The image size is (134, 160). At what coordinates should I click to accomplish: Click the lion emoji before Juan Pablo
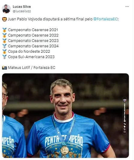click(x=5, y=19)
